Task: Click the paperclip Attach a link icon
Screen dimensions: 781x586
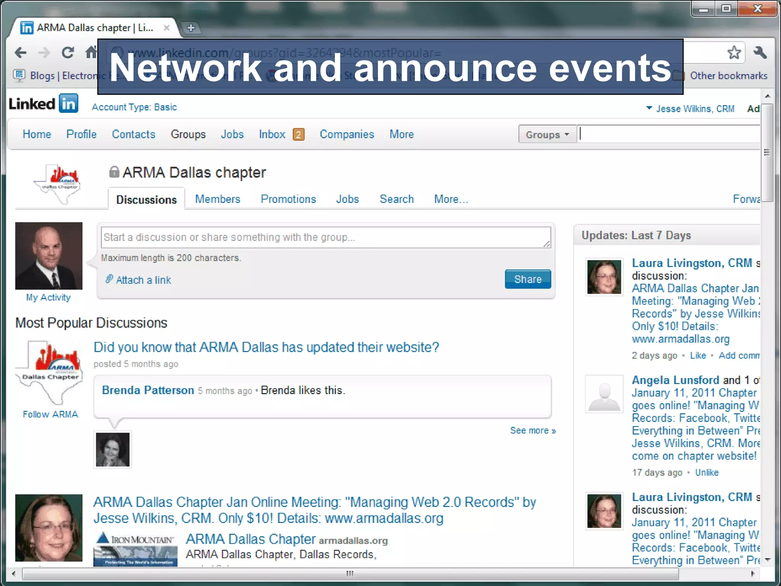Action: click(x=109, y=279)
